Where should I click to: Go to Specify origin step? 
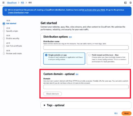point(12,31)
